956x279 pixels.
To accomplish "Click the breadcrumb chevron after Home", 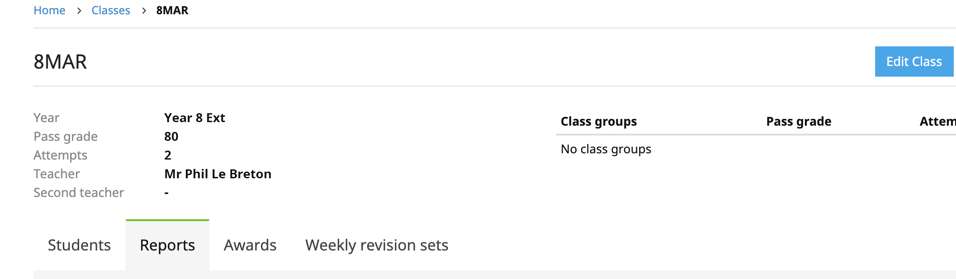I will pyautogui.click(x=79, y=10).
